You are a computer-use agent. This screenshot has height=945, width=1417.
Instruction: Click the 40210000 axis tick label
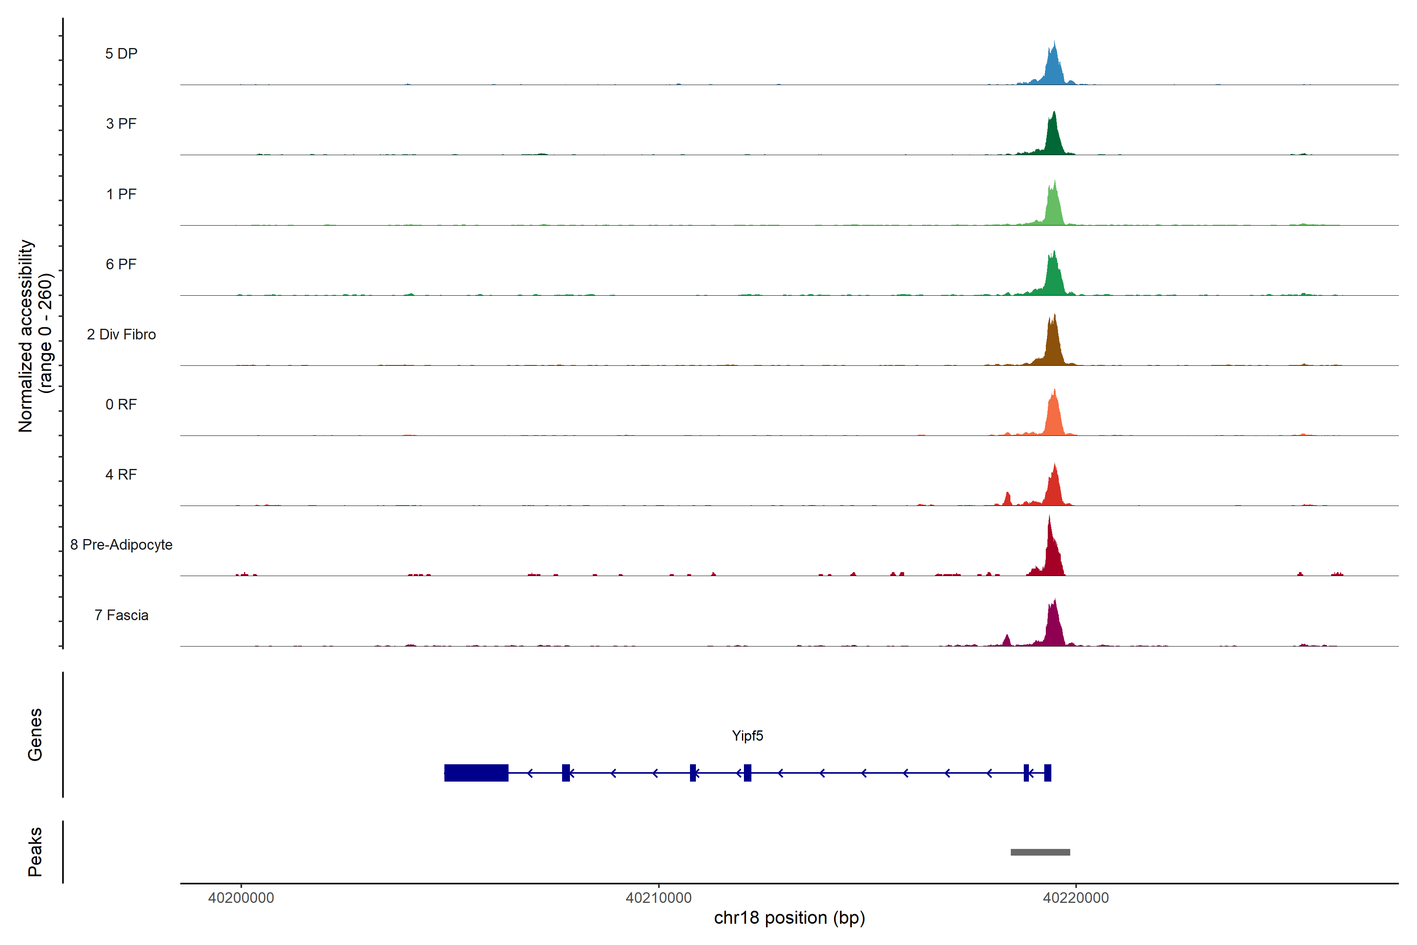(x=659, y=897)
